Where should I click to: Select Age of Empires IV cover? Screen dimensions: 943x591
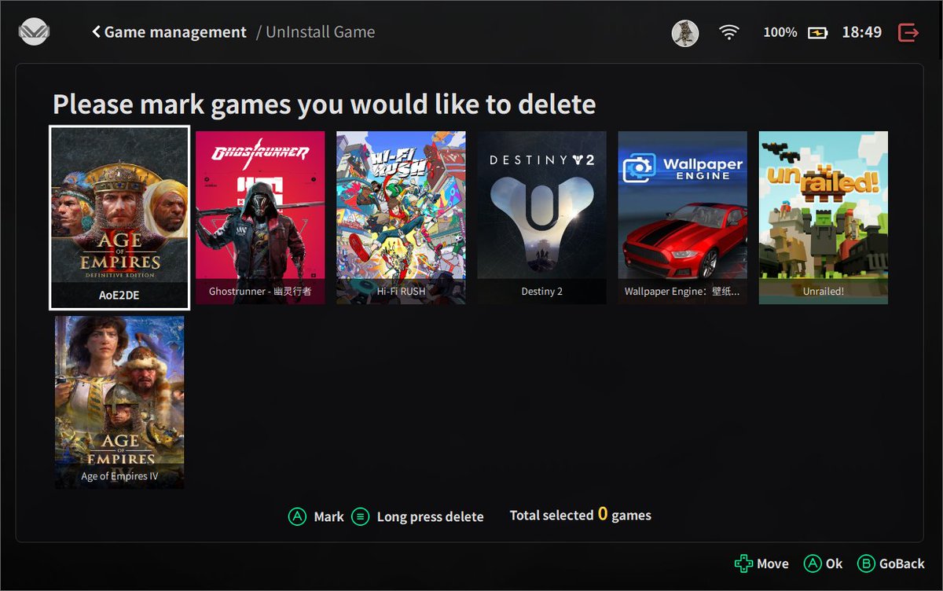click(119, 402)
